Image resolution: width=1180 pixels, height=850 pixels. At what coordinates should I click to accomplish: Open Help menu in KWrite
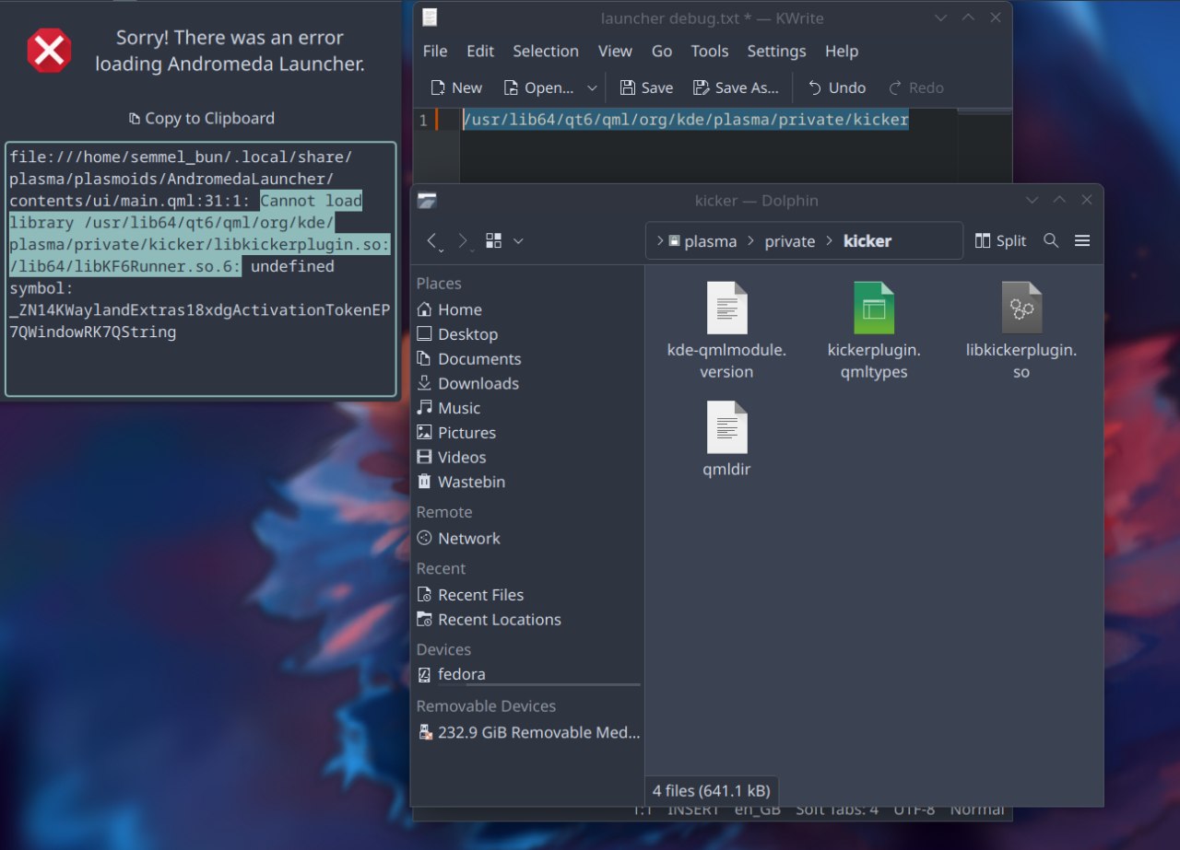(x=842, y=52)
